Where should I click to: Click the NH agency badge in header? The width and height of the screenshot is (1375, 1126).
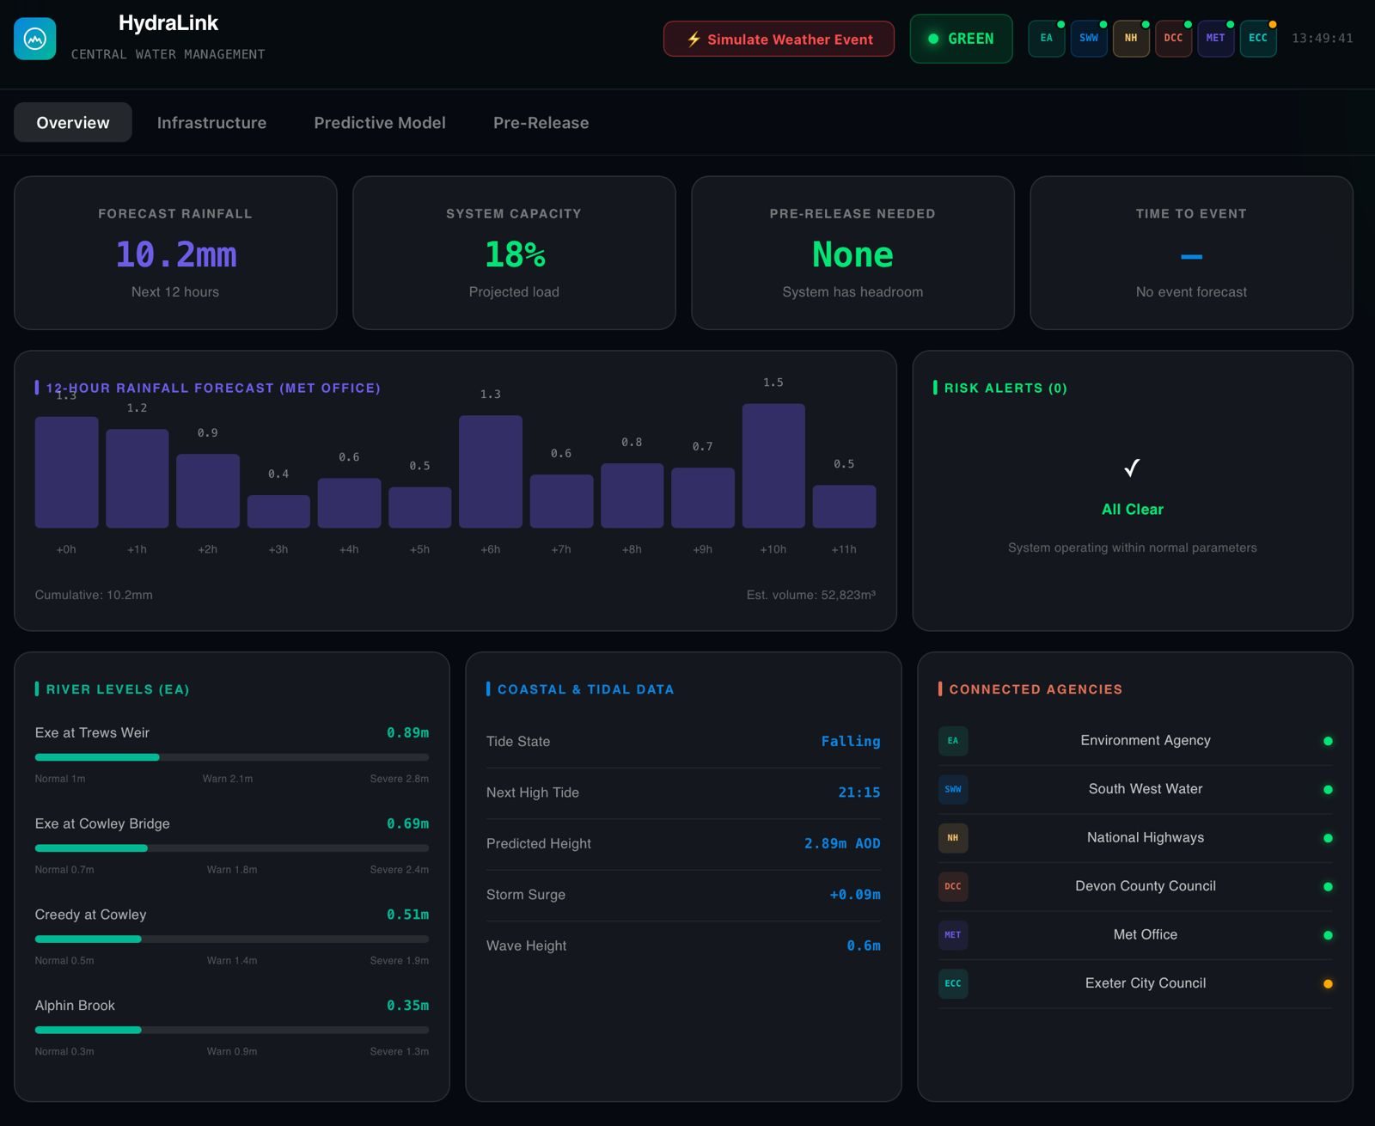(1131, 39)
